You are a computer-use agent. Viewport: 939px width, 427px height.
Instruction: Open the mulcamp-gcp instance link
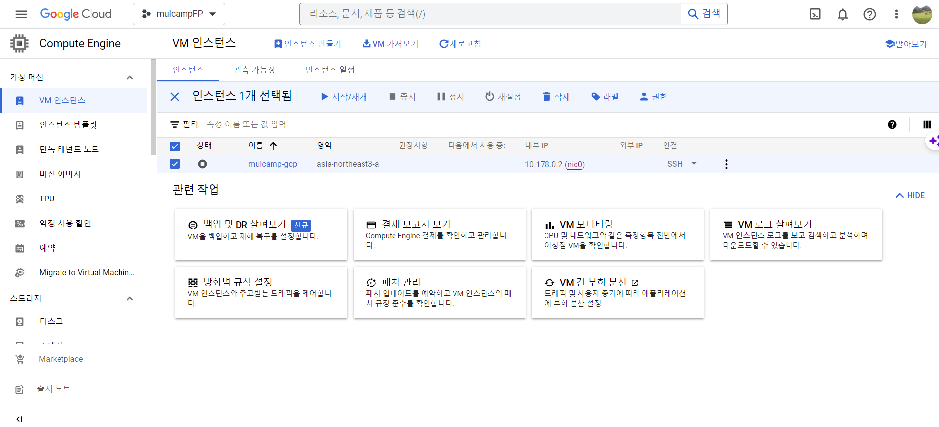tap(273, 164)
